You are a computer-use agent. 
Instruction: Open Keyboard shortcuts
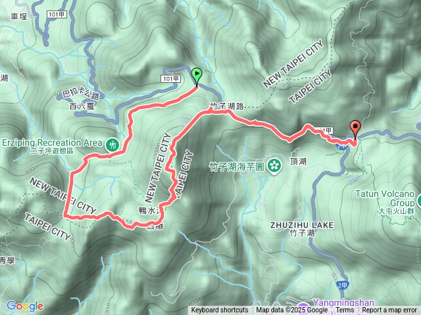[x=220, y=310]
